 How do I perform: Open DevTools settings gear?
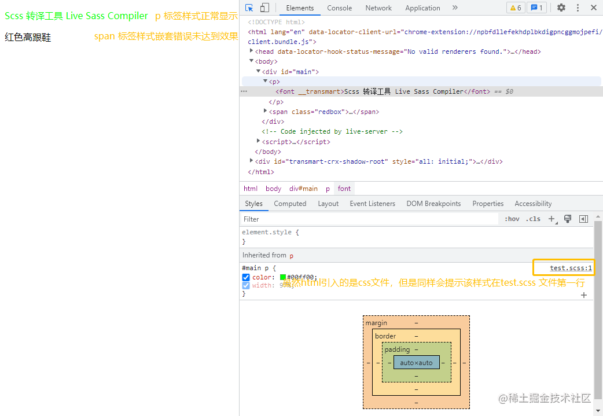tap(561, 8)
